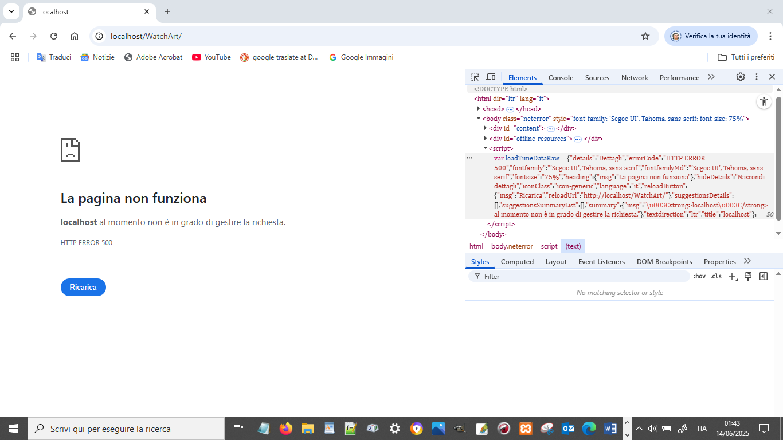Go back with browser back arrow
Screen dimensions: 783x440
click(x=13, y=36)
